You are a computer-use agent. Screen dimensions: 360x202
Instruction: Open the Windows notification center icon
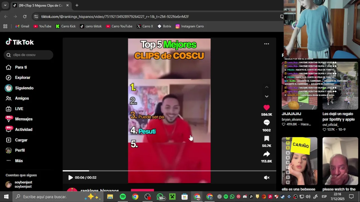pos(351,197)
